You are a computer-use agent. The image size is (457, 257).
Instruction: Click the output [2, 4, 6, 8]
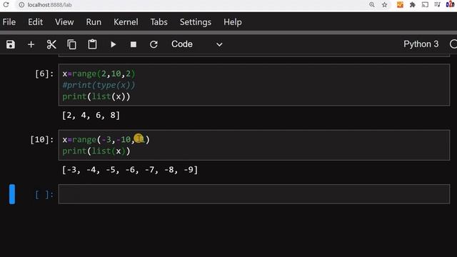coord(91,116)
